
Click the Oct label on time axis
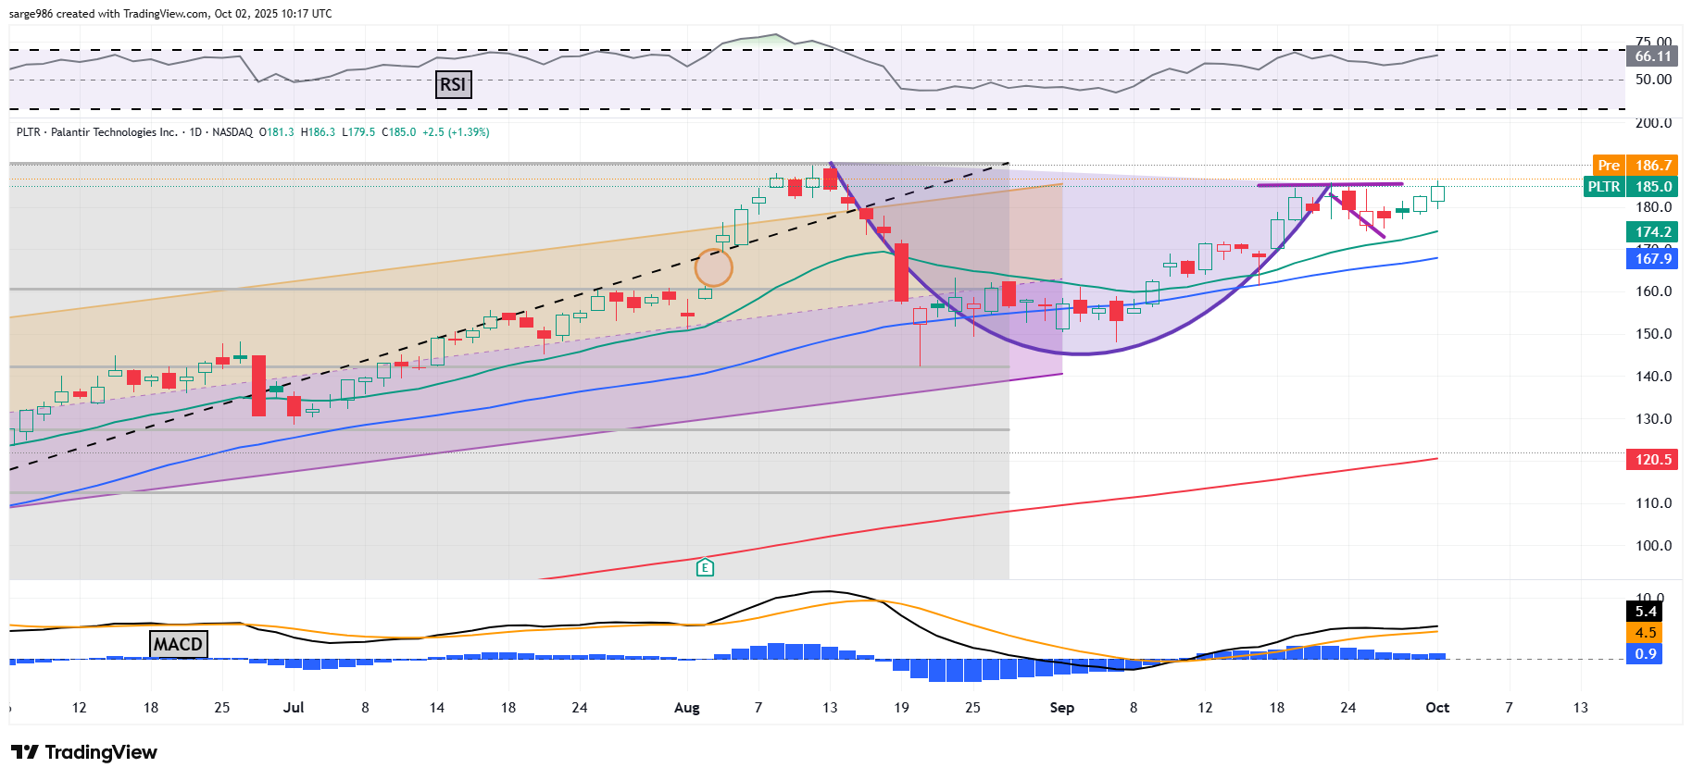tap(1436, 708)
